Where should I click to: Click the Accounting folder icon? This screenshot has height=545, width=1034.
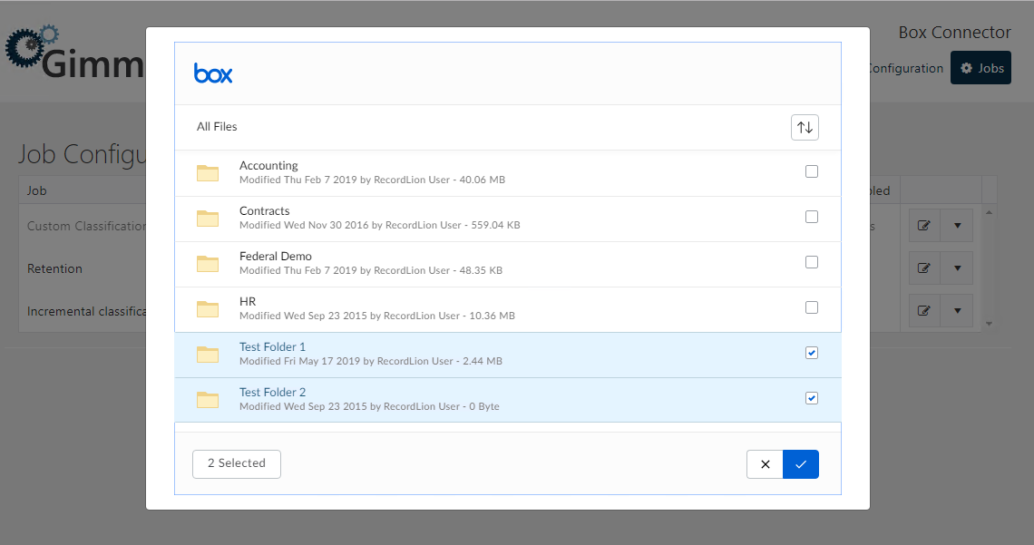209,173
